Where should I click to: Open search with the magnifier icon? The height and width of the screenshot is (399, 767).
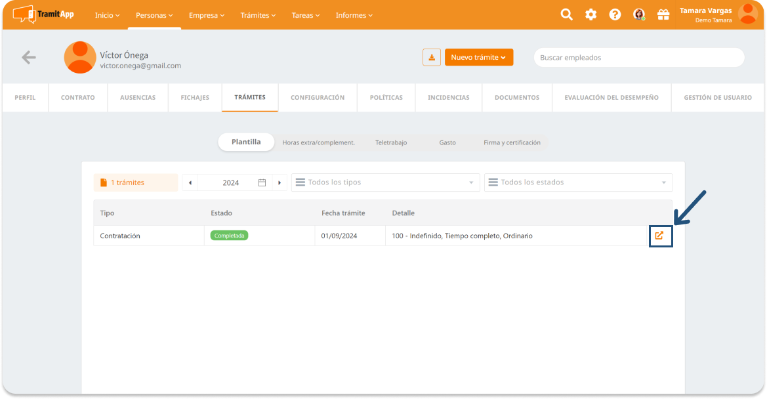566,14
